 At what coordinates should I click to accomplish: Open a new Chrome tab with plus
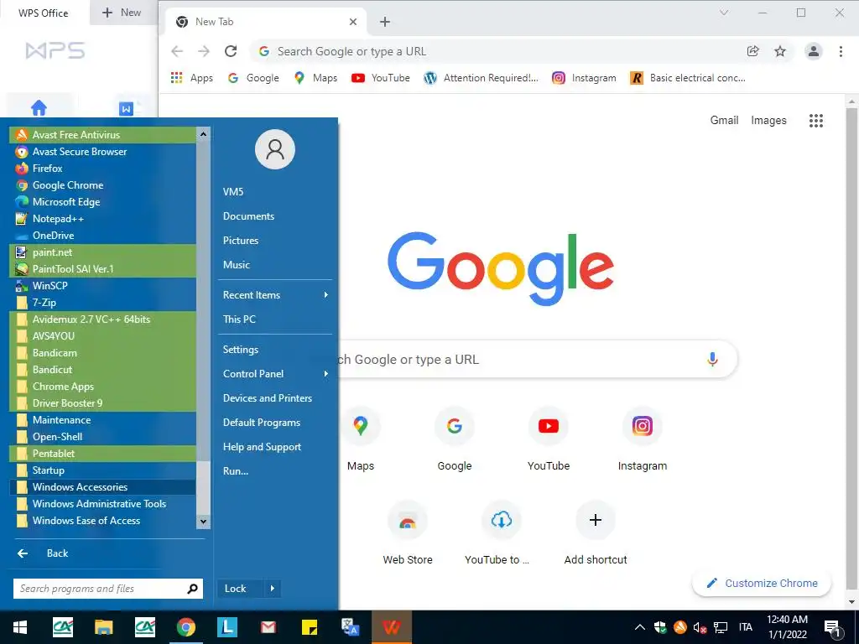[x=385, y=21]
